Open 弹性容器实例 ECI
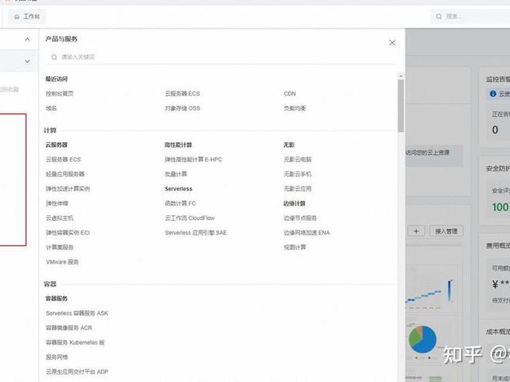 pyautogui.click(x=68, y=232)
